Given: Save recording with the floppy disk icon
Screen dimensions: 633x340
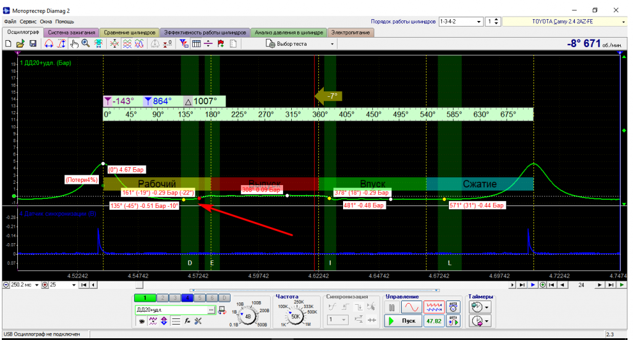Looking at the screenshot, I should click(x=33, y=44).
